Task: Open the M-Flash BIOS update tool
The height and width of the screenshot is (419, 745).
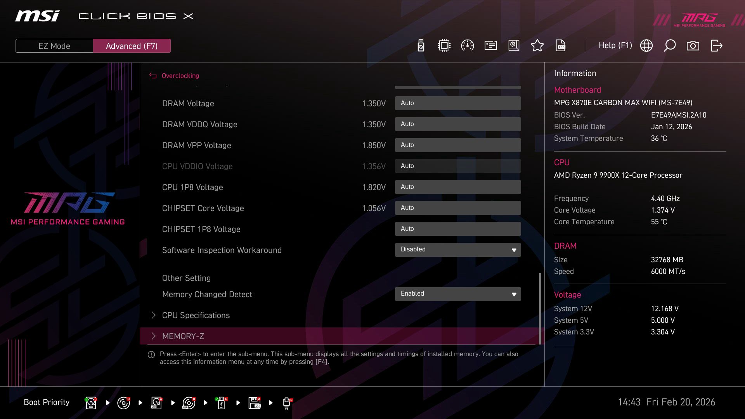Action: [x=420, y=45]
